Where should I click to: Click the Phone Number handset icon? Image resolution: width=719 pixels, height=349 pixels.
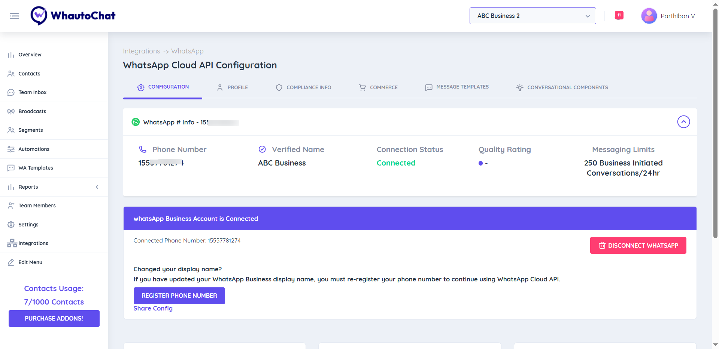[x=143, y=149]
